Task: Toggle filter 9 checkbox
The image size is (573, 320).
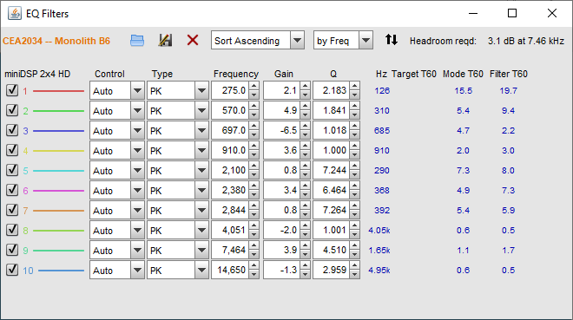Action: click(12, 250)
